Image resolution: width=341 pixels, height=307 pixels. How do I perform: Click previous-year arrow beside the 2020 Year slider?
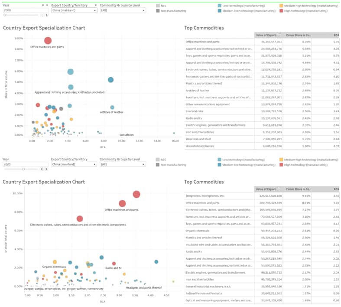pyautogui.click(x=42, y=169)
